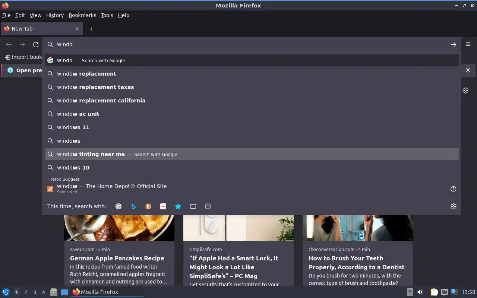477x298 pixels.
Task: Open the History menu
Action: pyautogui.click(x=55, y=15)
